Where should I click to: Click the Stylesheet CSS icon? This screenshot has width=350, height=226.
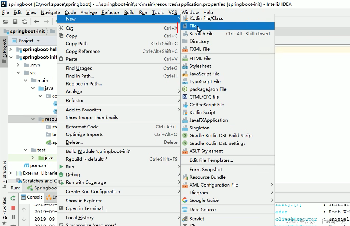point(185,66)
